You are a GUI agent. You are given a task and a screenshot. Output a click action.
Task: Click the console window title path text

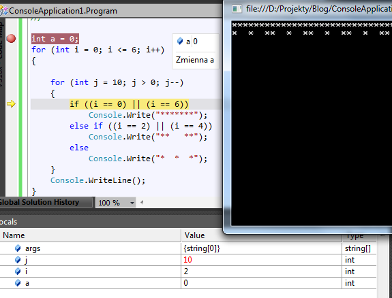point(319,9)
